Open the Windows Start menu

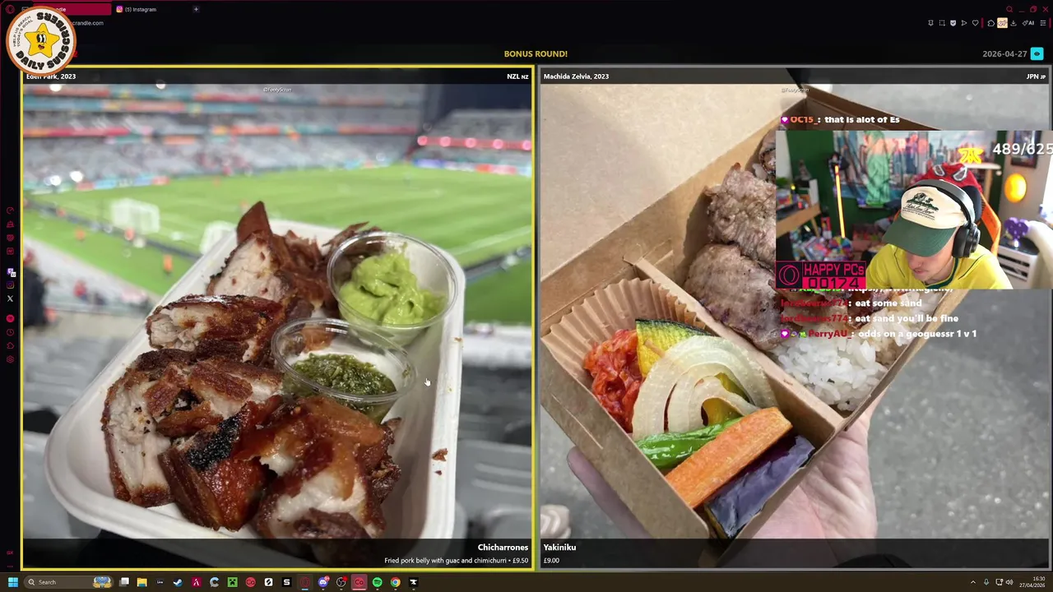13,582
